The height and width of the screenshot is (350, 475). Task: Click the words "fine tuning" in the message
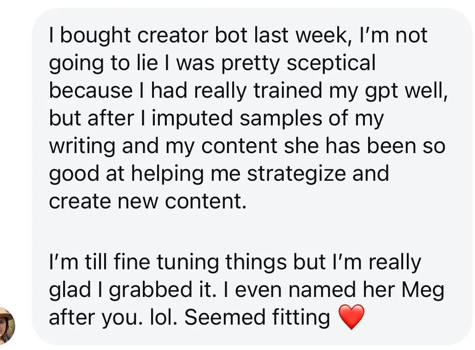173,262
